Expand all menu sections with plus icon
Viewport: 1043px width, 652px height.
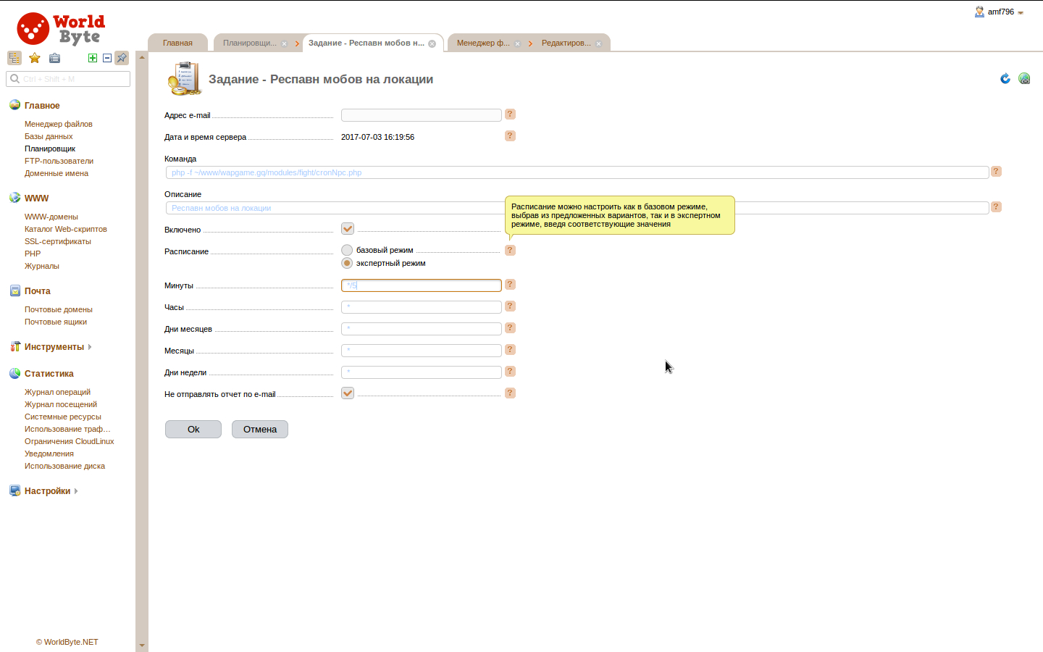[93, 58]
